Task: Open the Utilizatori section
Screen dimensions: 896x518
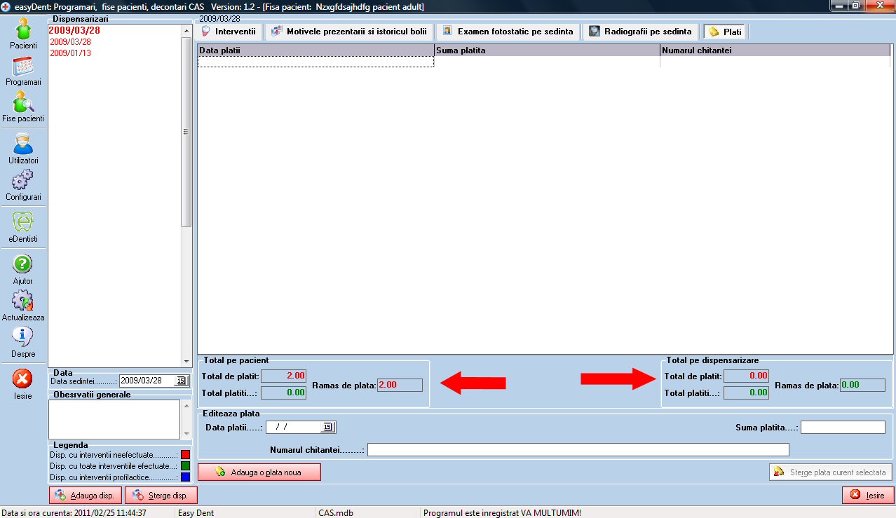Action: [23, 146]
